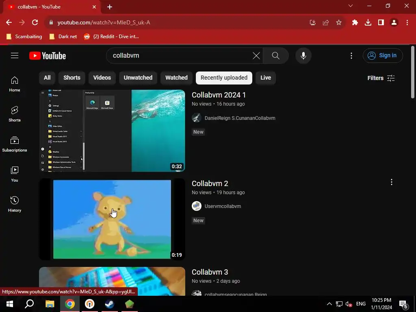Click the install app icon in address bar
Screen dimensions: 416x312
click(x=313, y=23)
